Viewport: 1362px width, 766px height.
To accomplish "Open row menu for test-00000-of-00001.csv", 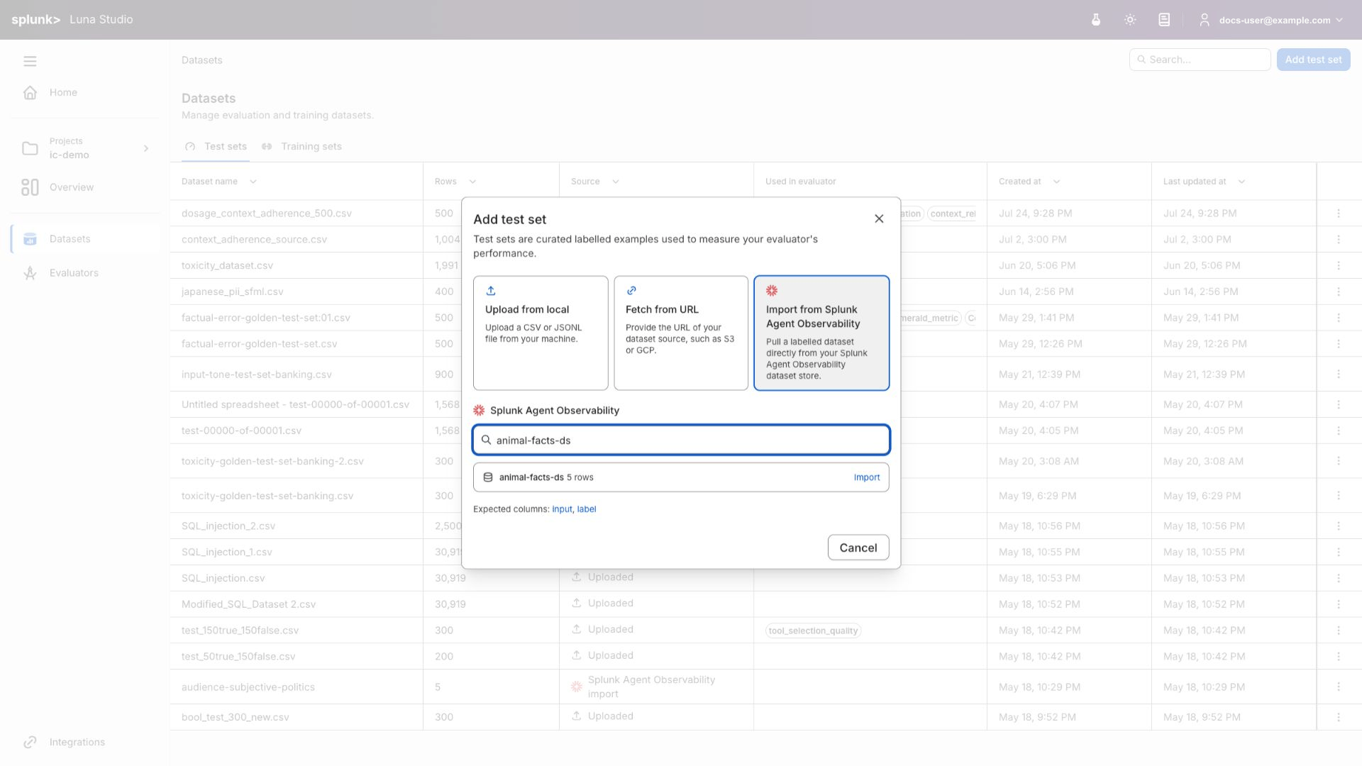I will click(x=1339, y=431).
